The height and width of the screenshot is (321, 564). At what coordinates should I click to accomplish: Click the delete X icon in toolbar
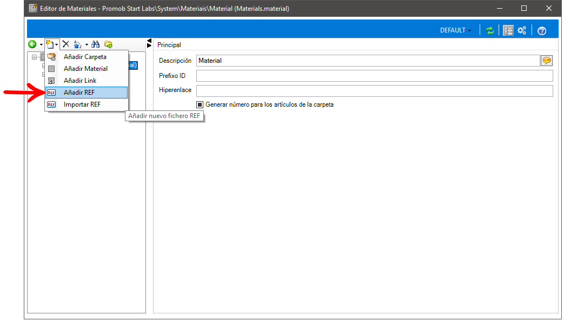[66, 44]
